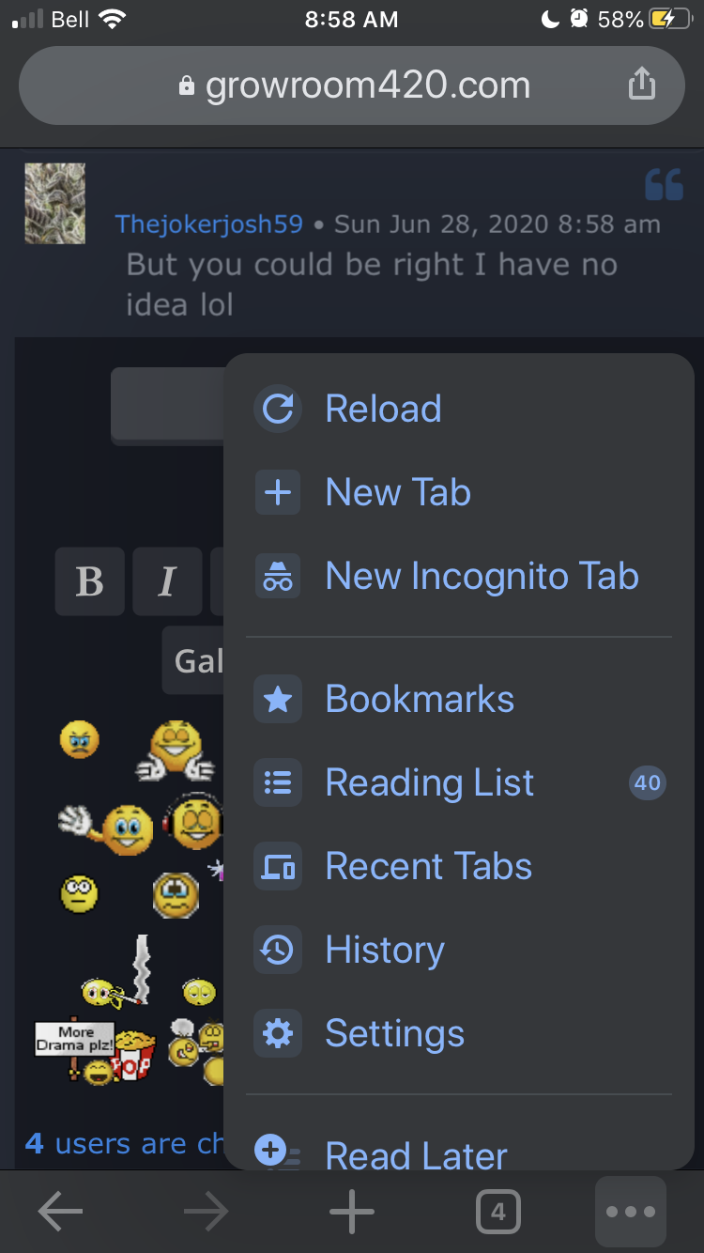Toggle italic text formatting
Viewport: 704px width, 1253px height.
[x=167, y=581]
